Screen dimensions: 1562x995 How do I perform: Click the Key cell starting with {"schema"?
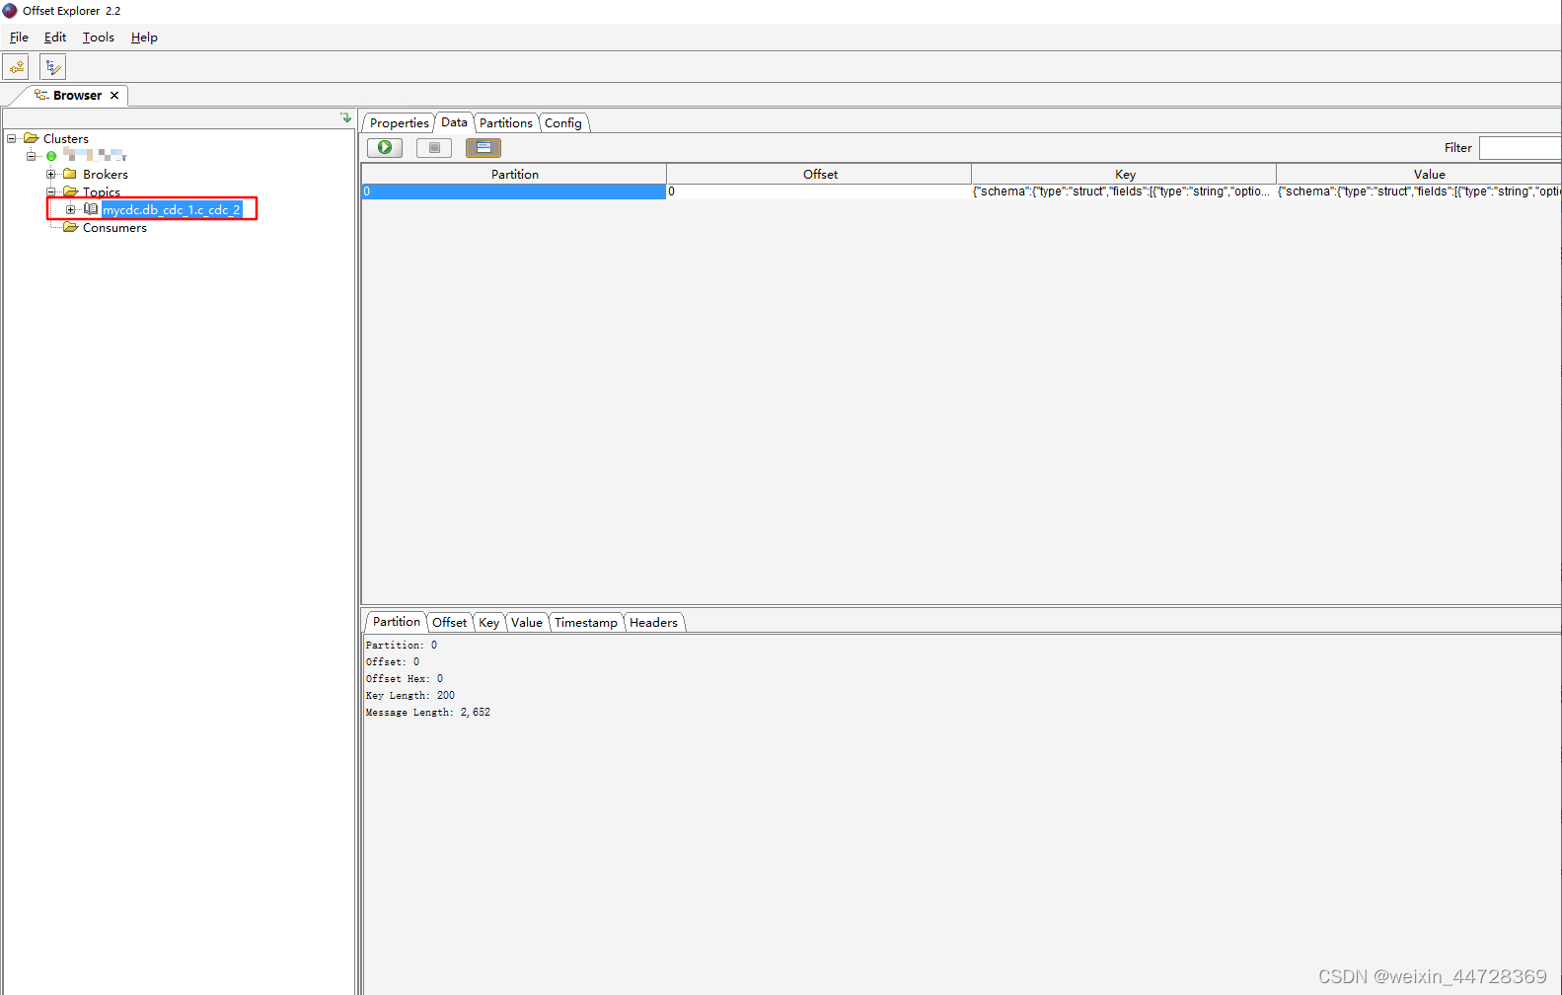pos(1124,191)
